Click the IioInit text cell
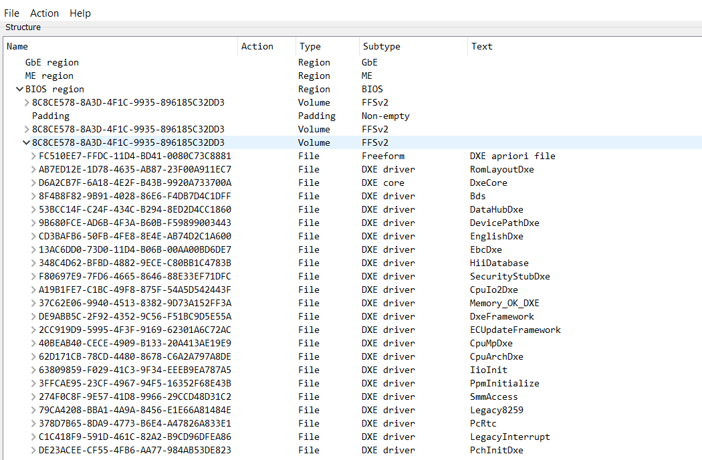Image resolution: width=702 pixels, height=460 pixels. pos(489,370)
